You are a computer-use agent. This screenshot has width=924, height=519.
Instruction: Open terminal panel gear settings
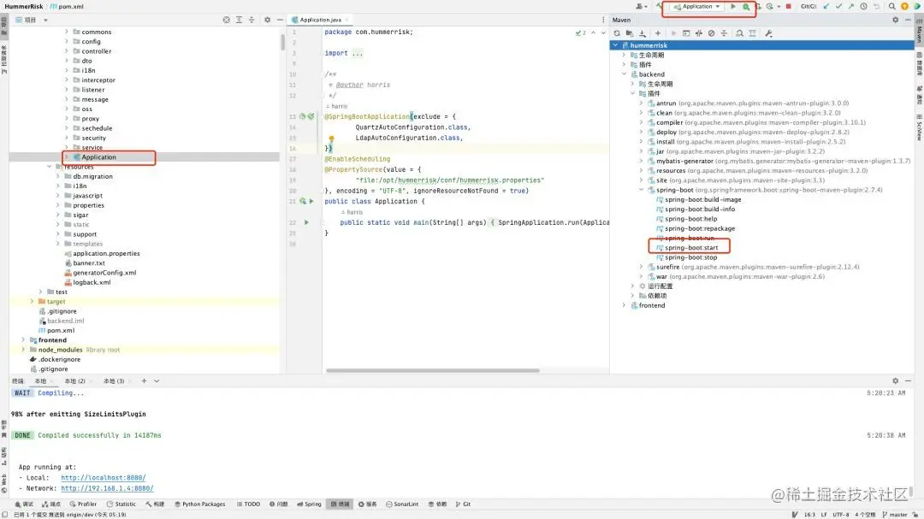896,381
